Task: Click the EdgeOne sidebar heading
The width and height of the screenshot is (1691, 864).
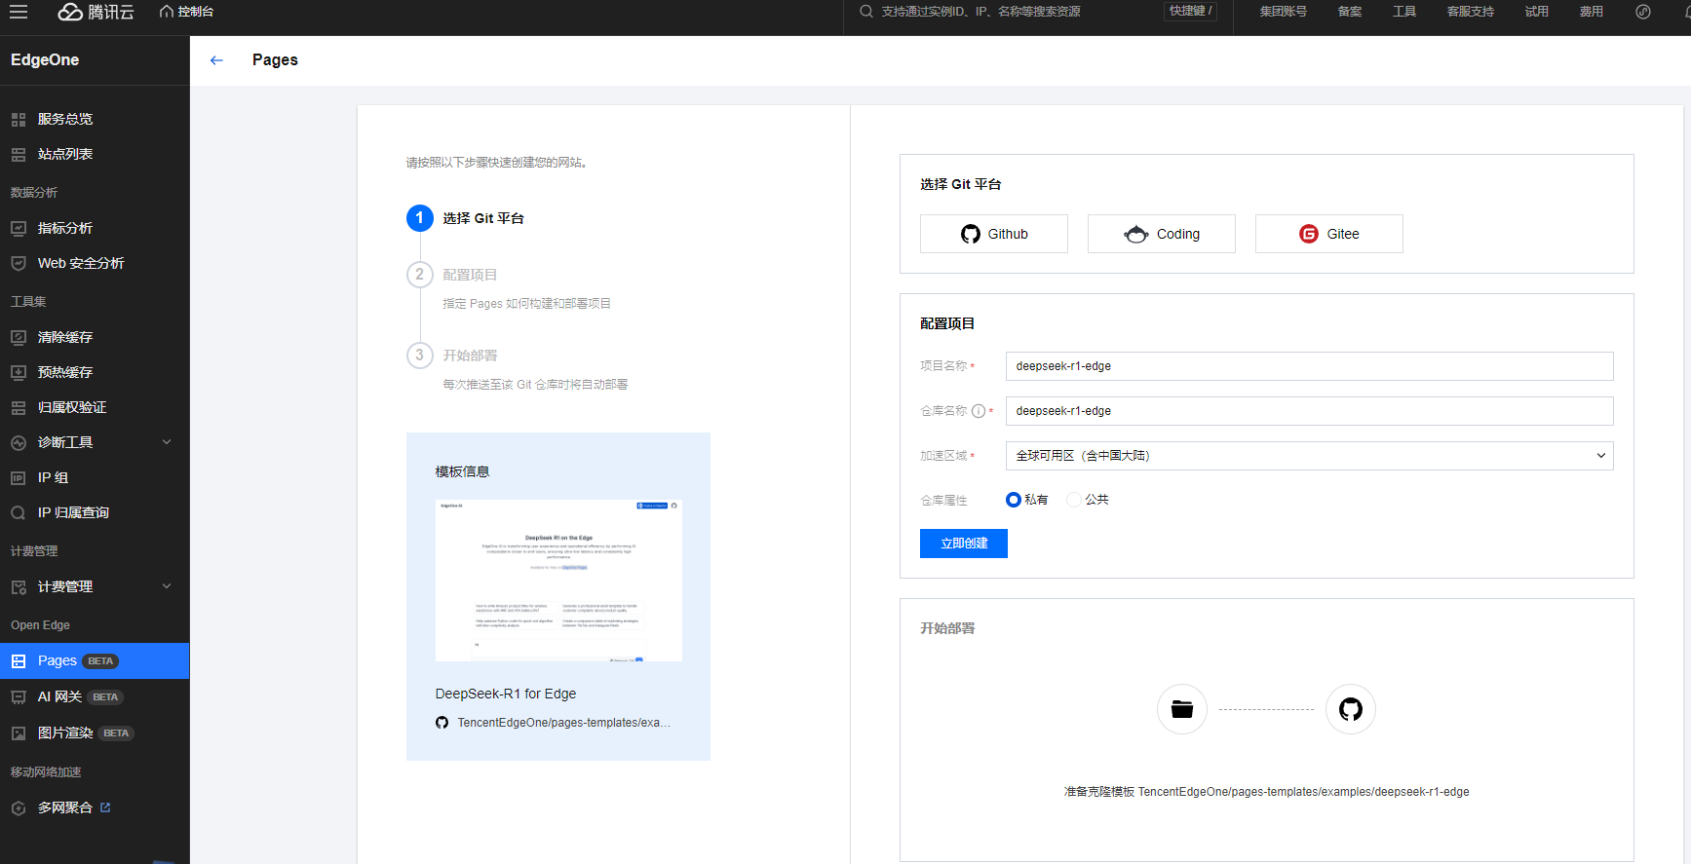Action: (45, 60)
